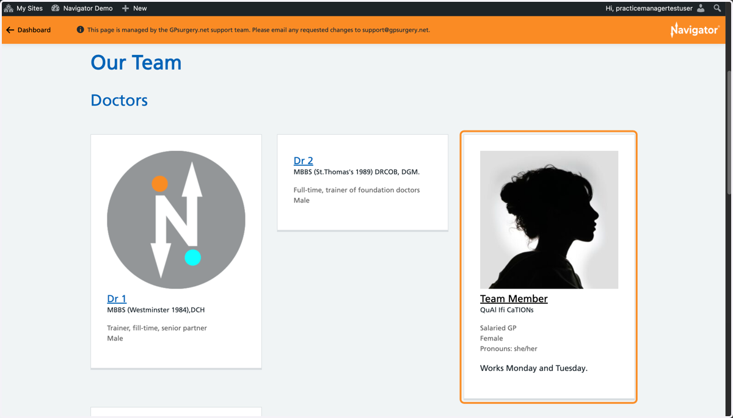Image resolution: width=733 pixels, height=418 pixels.
Task: Click the Doctors section heading
Action: tap(119, 100)
